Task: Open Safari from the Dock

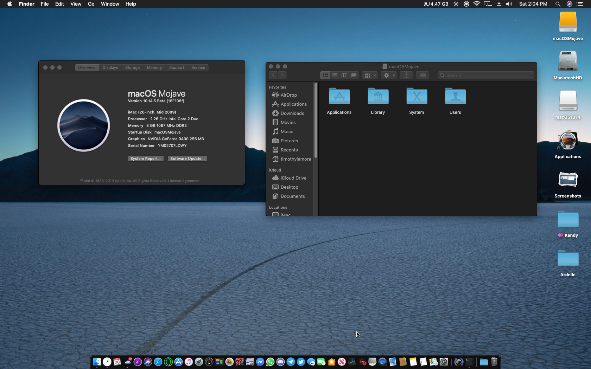Action: 158,362
